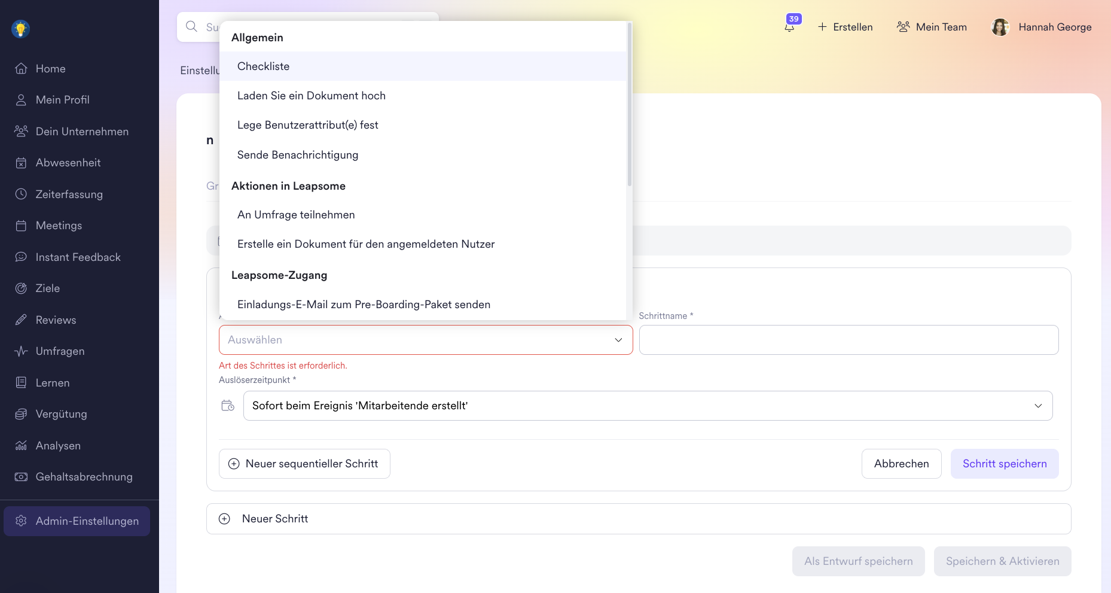Image resolution: width=1111 pixels, height=593 pixels.
Task: Click the plus icon beside Neuer Schritt
Action: (224, 519)
